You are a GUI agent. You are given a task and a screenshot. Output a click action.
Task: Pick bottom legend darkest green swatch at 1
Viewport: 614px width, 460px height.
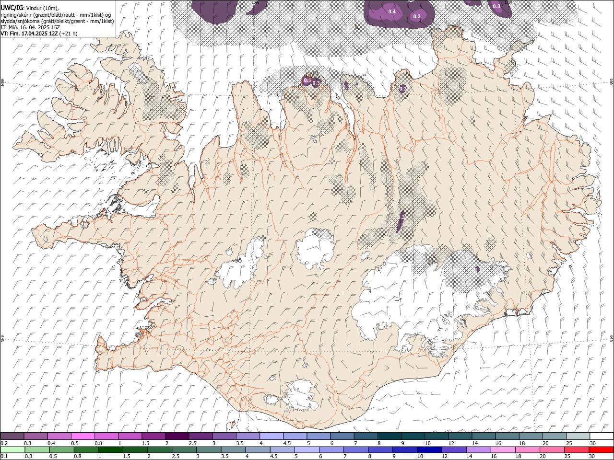click(110, 449)
